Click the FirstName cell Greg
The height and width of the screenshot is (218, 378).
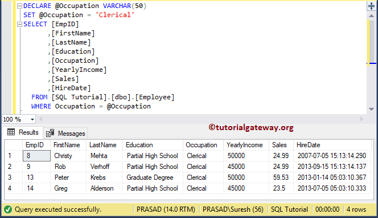(x=68, y=188)
